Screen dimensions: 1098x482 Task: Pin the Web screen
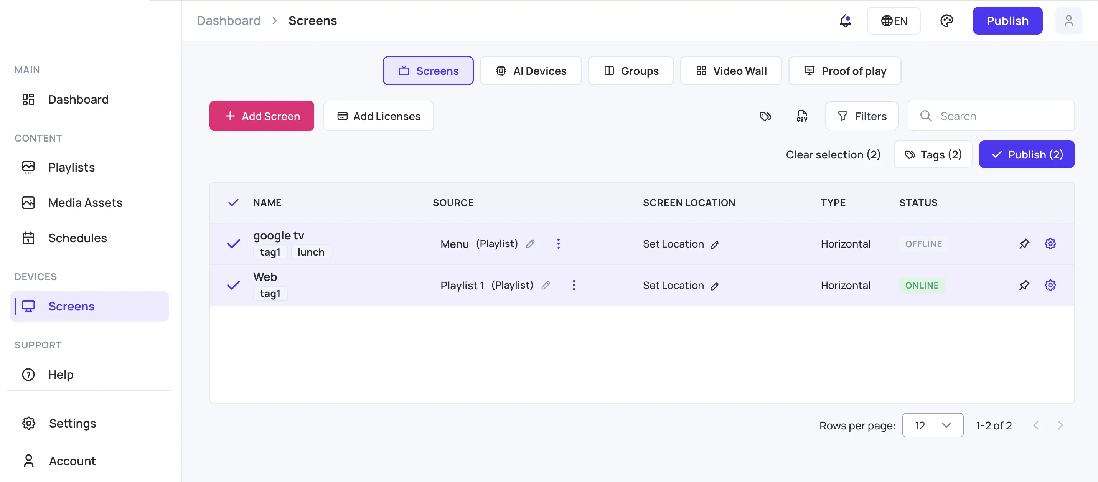1024,285
